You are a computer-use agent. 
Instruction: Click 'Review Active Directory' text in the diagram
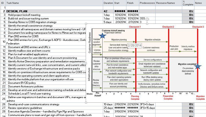pyautogui.click(x=96, y=83)
